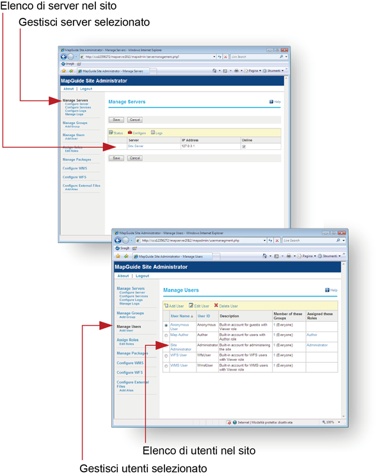The height and width of the screenshot is (476, 384).
Task: Click the Snagit icon in Manage Users window
Action: coord(118,248)
